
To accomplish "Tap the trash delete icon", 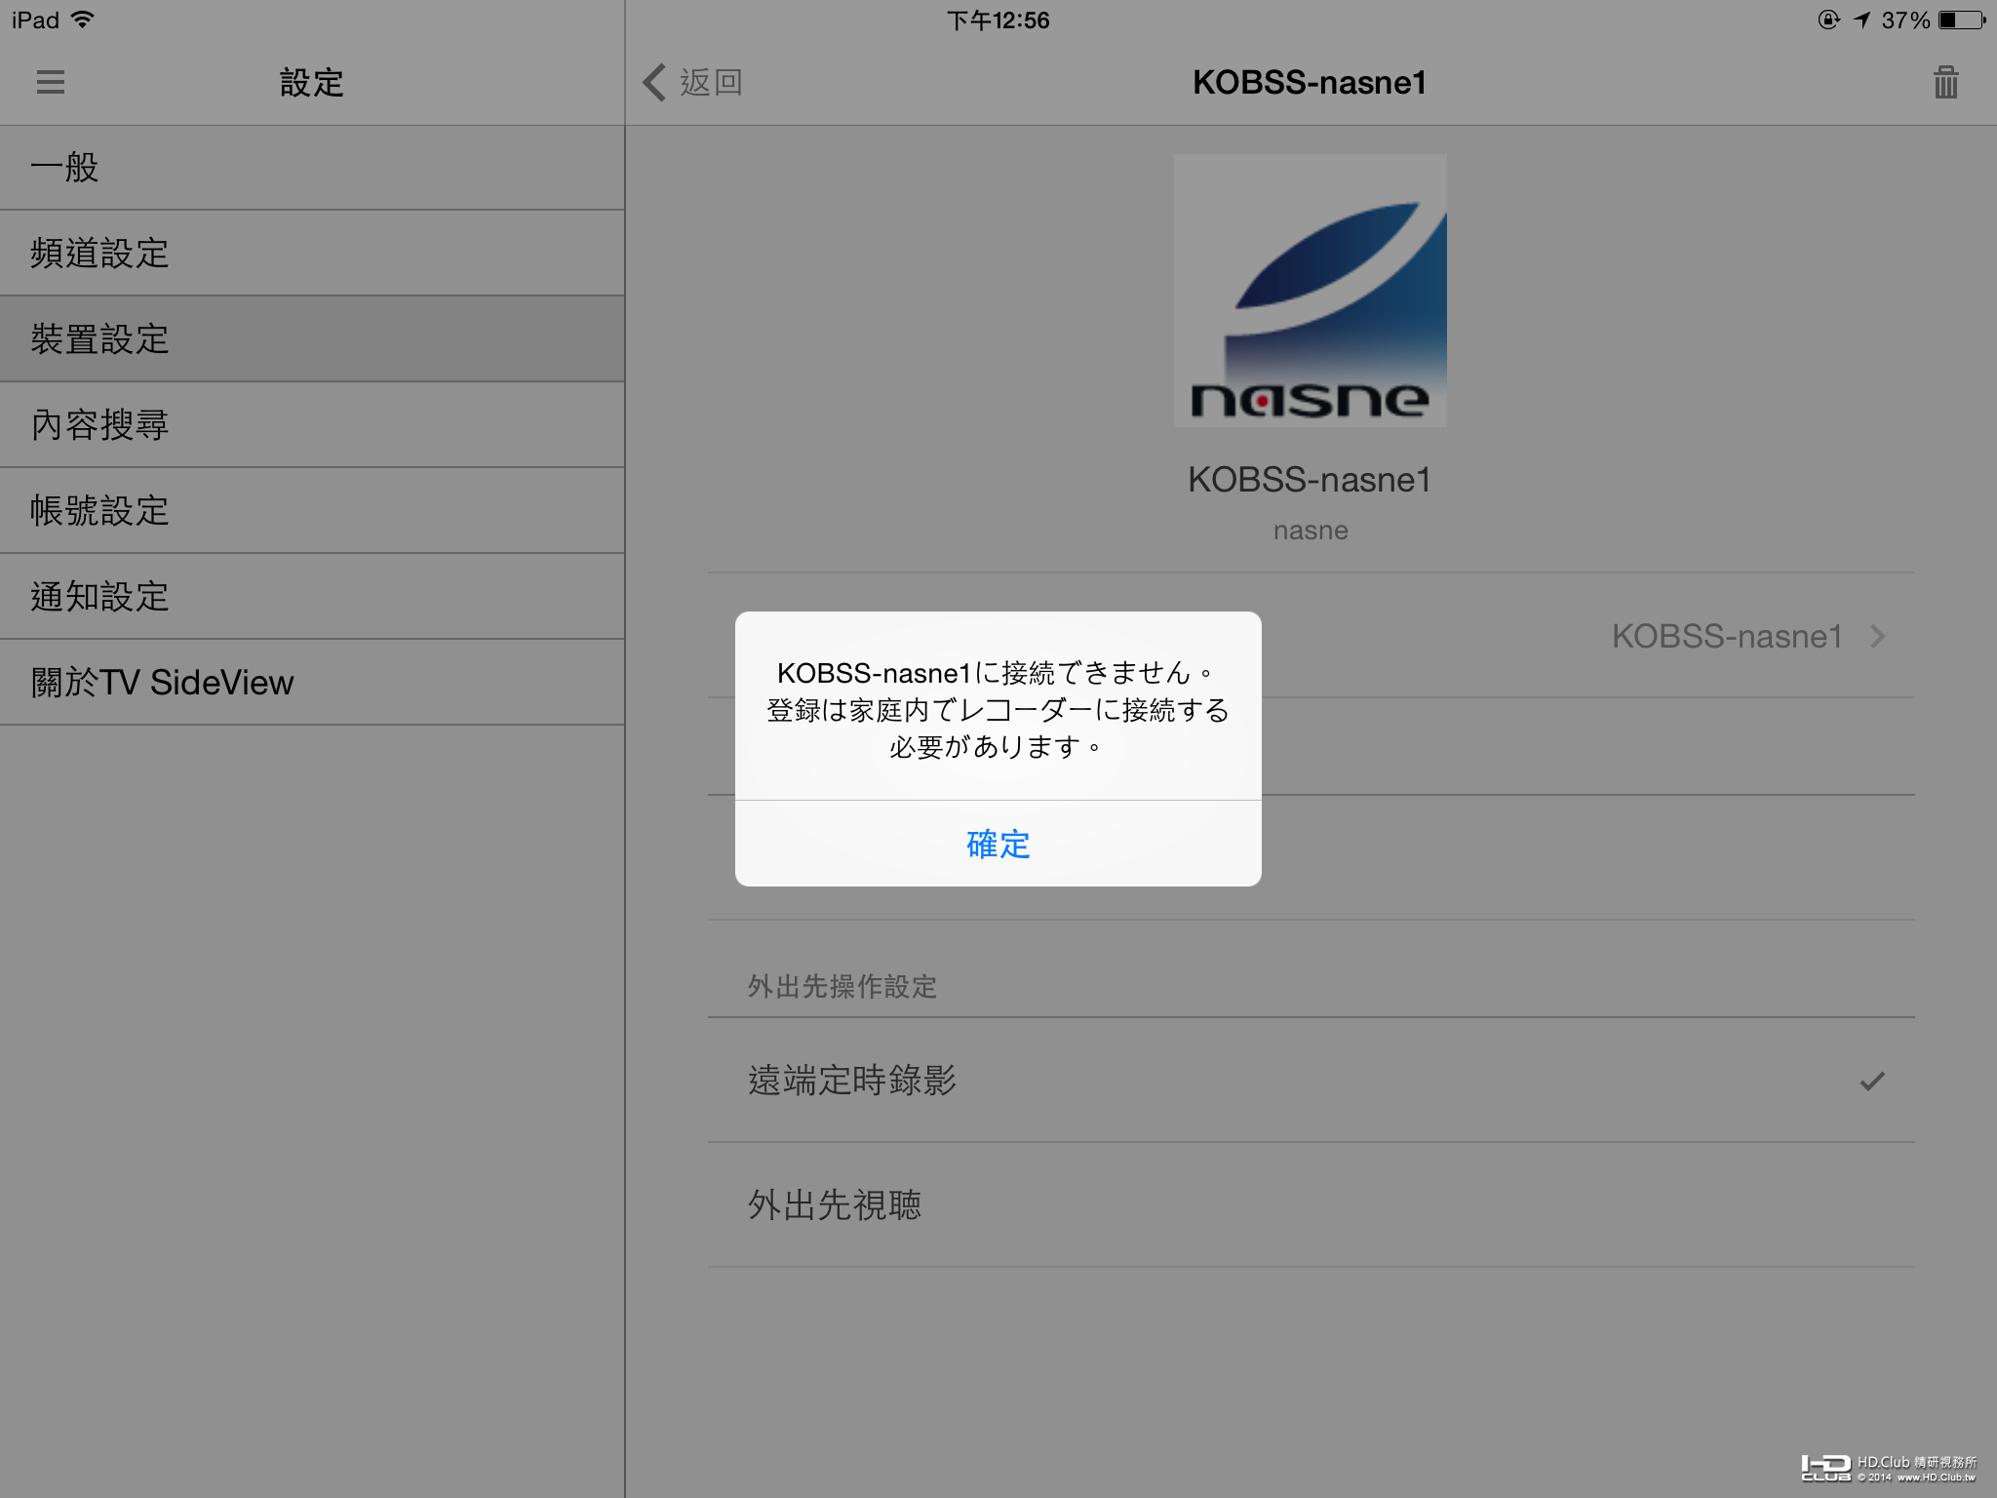I will point(1945,83).
